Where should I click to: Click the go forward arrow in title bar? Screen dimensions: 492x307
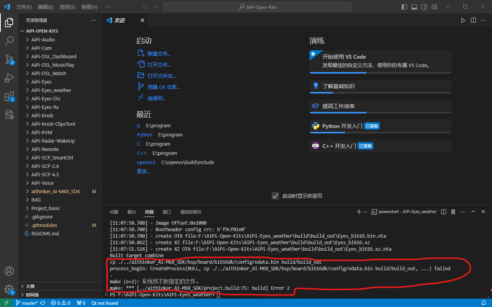point(155,7)
